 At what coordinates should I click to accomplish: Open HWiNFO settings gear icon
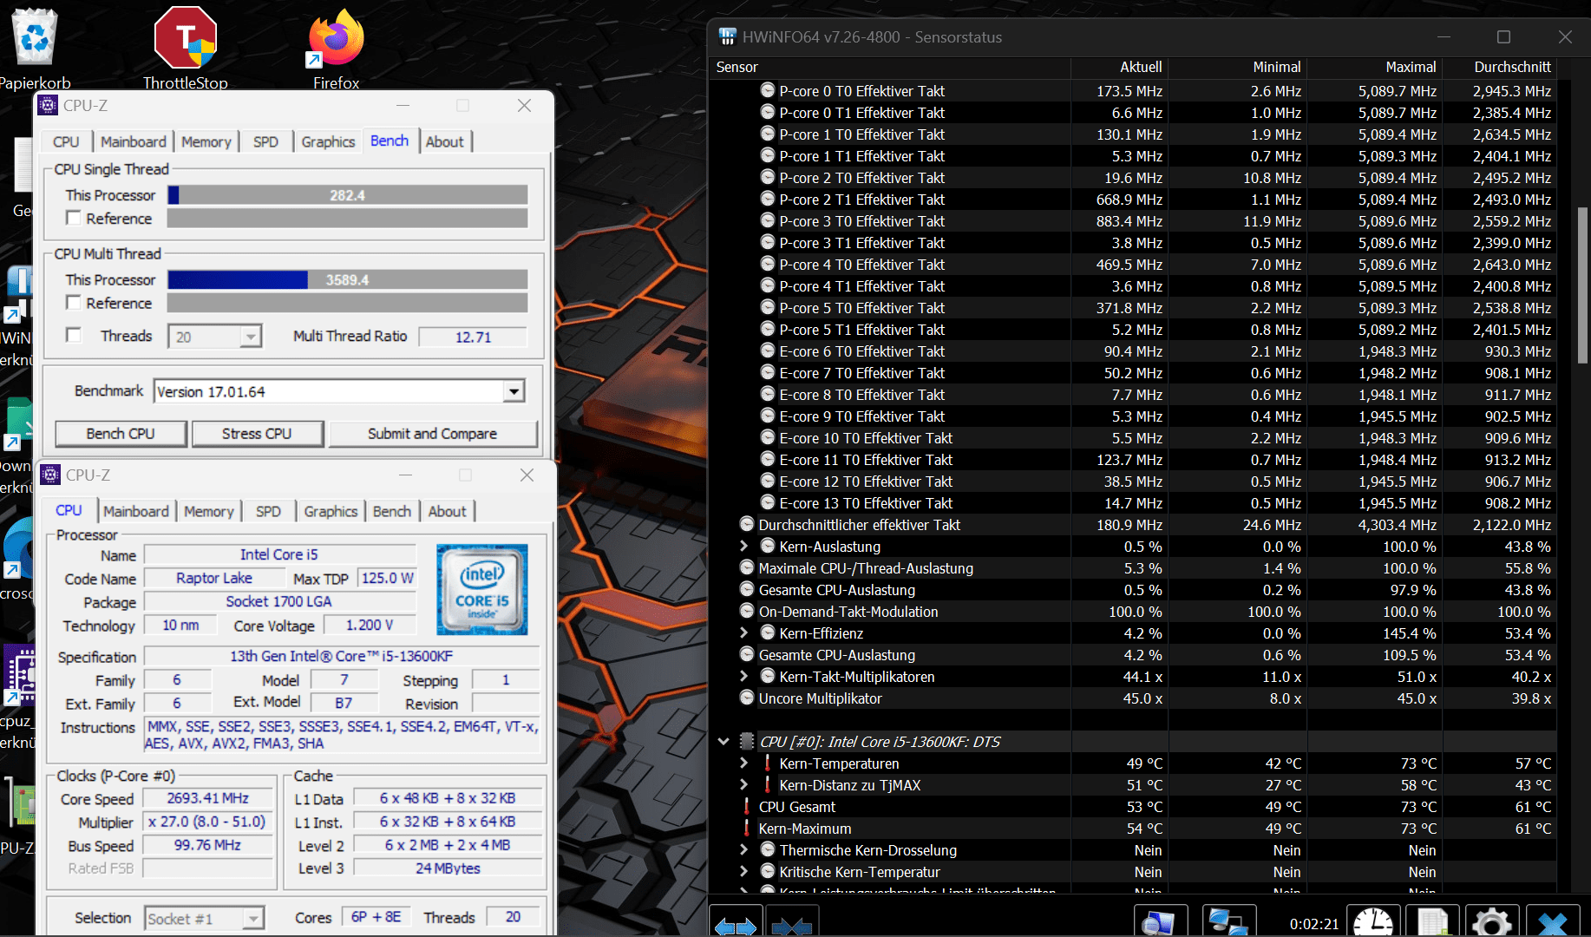[x=1491, y=921]
